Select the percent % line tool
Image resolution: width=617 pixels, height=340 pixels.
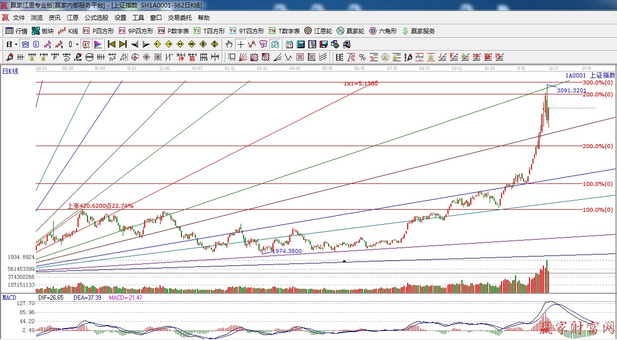pyautogui.click(x=362, y=57)
